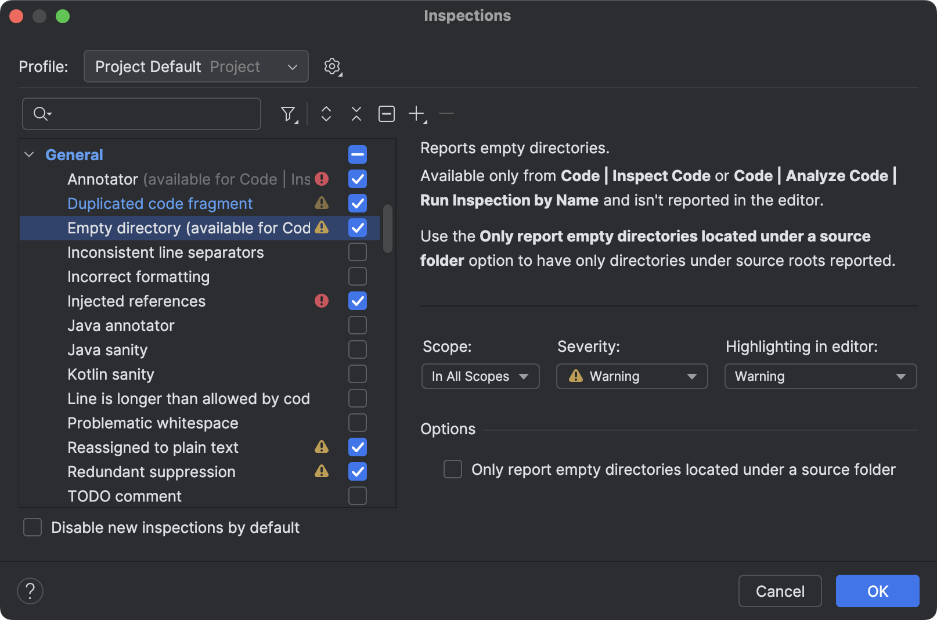
Task: Check Only report empty directories under source folder
Action: [x=452, y=469]
